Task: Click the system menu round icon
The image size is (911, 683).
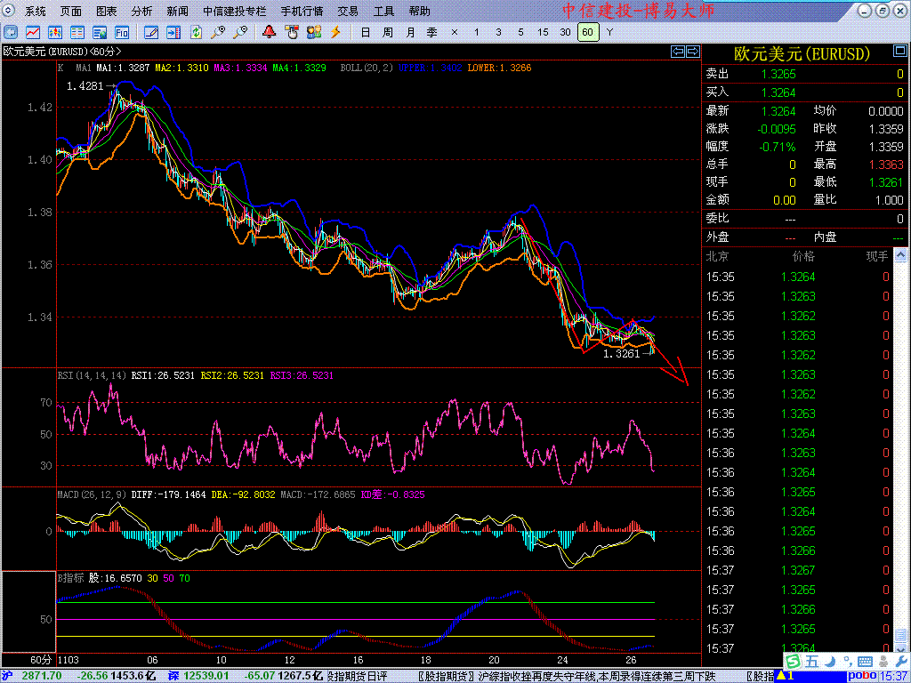Action: [10, 11]
